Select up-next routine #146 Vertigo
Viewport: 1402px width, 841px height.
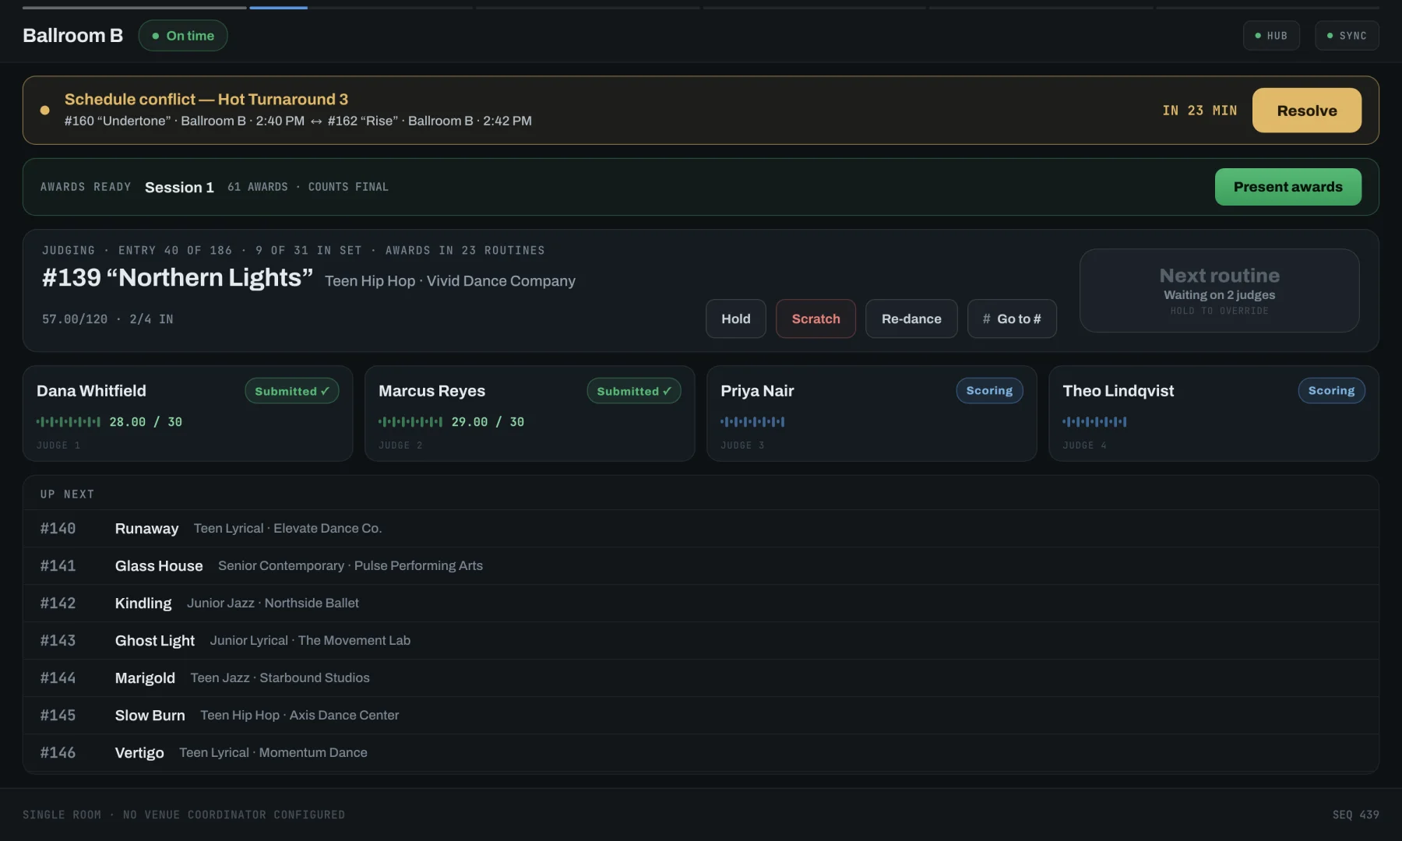(701, 753)
